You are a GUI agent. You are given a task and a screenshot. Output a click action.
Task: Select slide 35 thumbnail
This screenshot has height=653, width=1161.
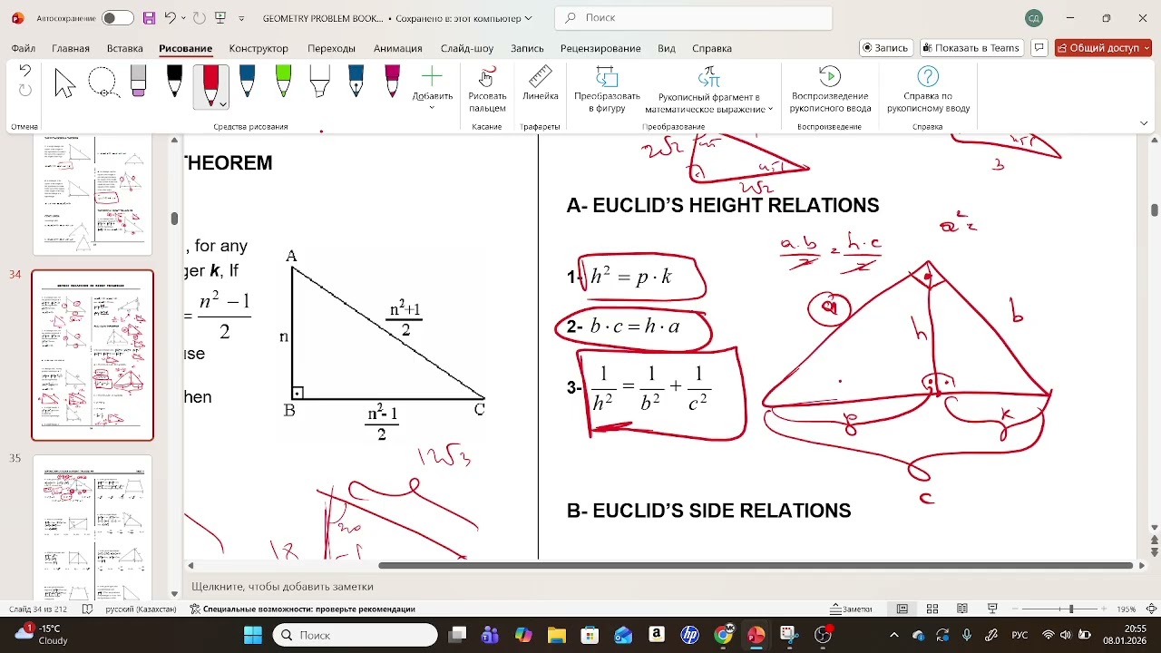pyautogui.click(x=93, y=527)
